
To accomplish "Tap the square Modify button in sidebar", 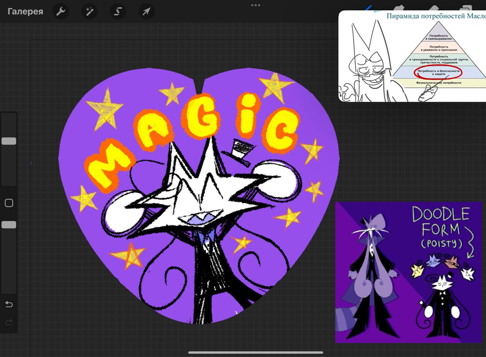I will [x=9, y=203].
